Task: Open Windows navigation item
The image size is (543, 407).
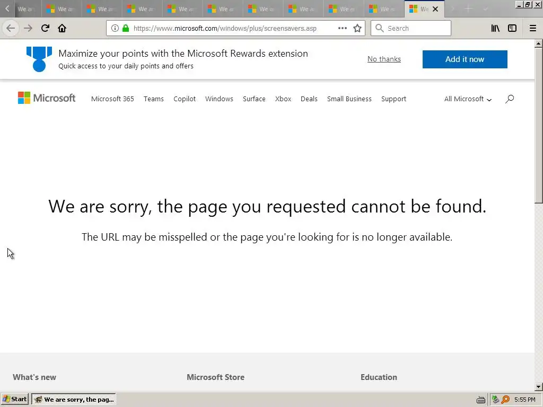Action: 219,99
